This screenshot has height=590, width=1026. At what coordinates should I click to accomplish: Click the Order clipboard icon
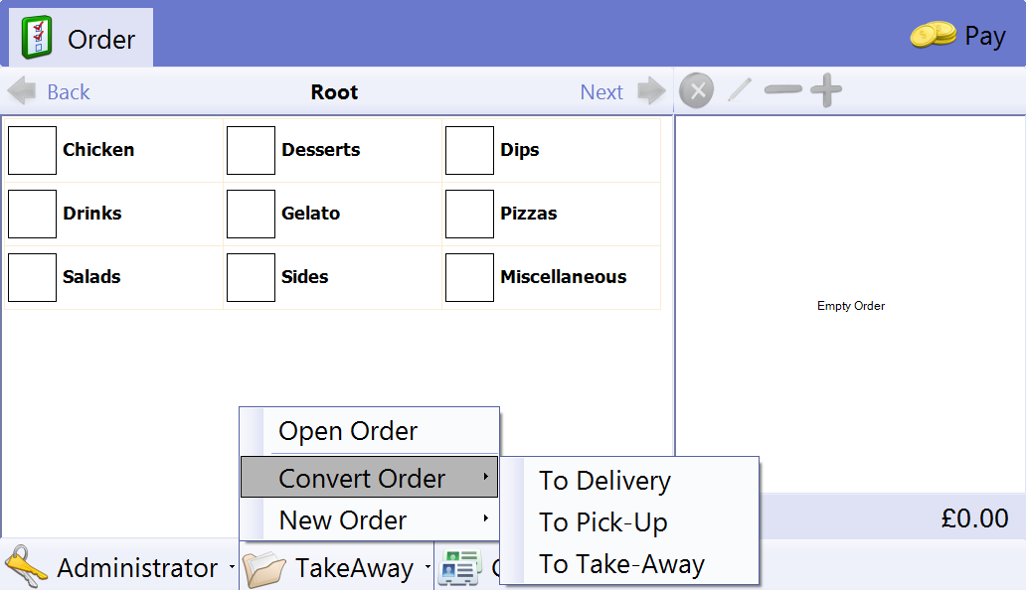37,38
